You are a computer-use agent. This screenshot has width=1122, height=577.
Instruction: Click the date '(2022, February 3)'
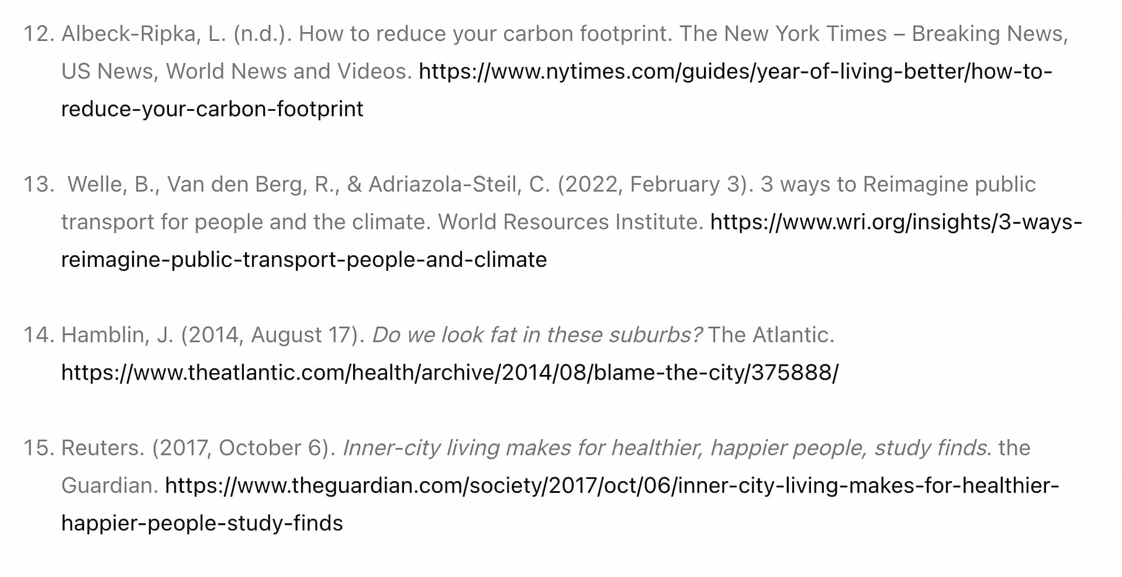[655, 185]
